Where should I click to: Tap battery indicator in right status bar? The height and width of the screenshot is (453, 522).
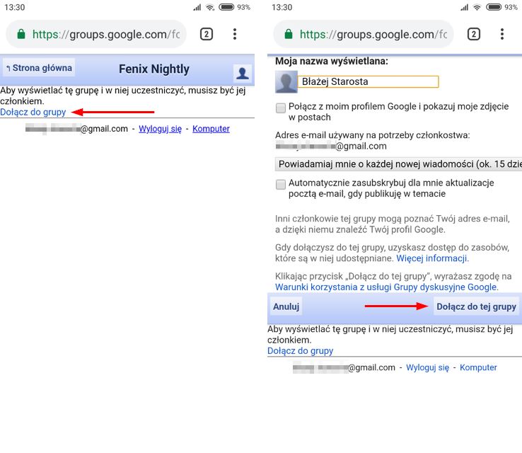pos(494,7)
